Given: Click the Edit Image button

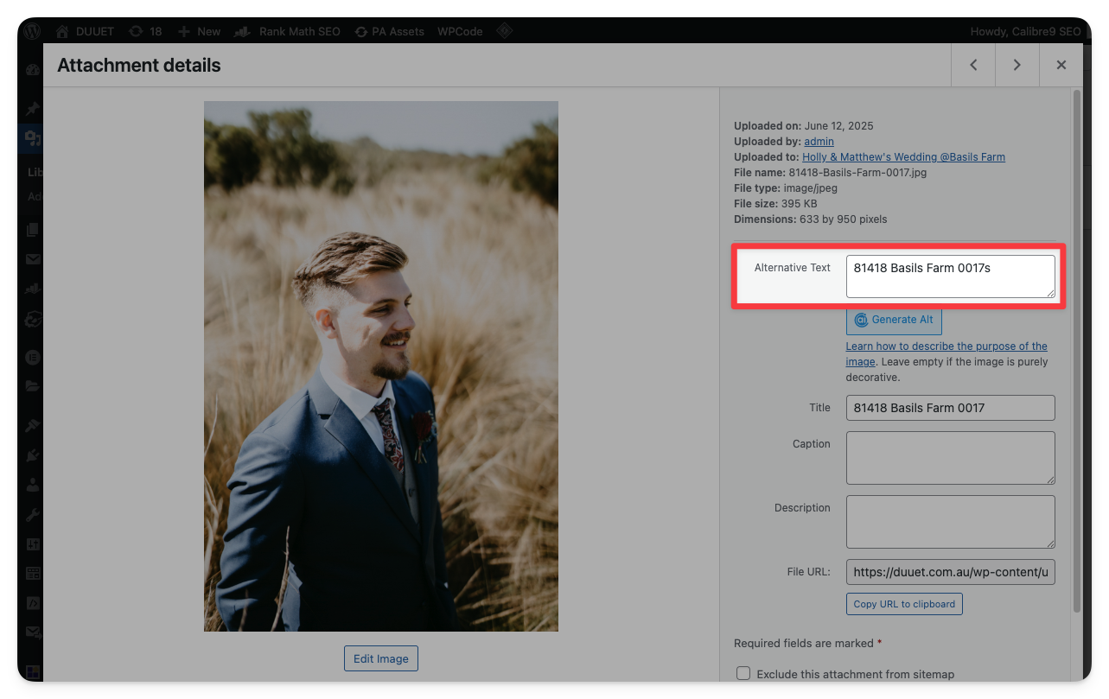Looking at the screenshot, I should tap(380, 658).
